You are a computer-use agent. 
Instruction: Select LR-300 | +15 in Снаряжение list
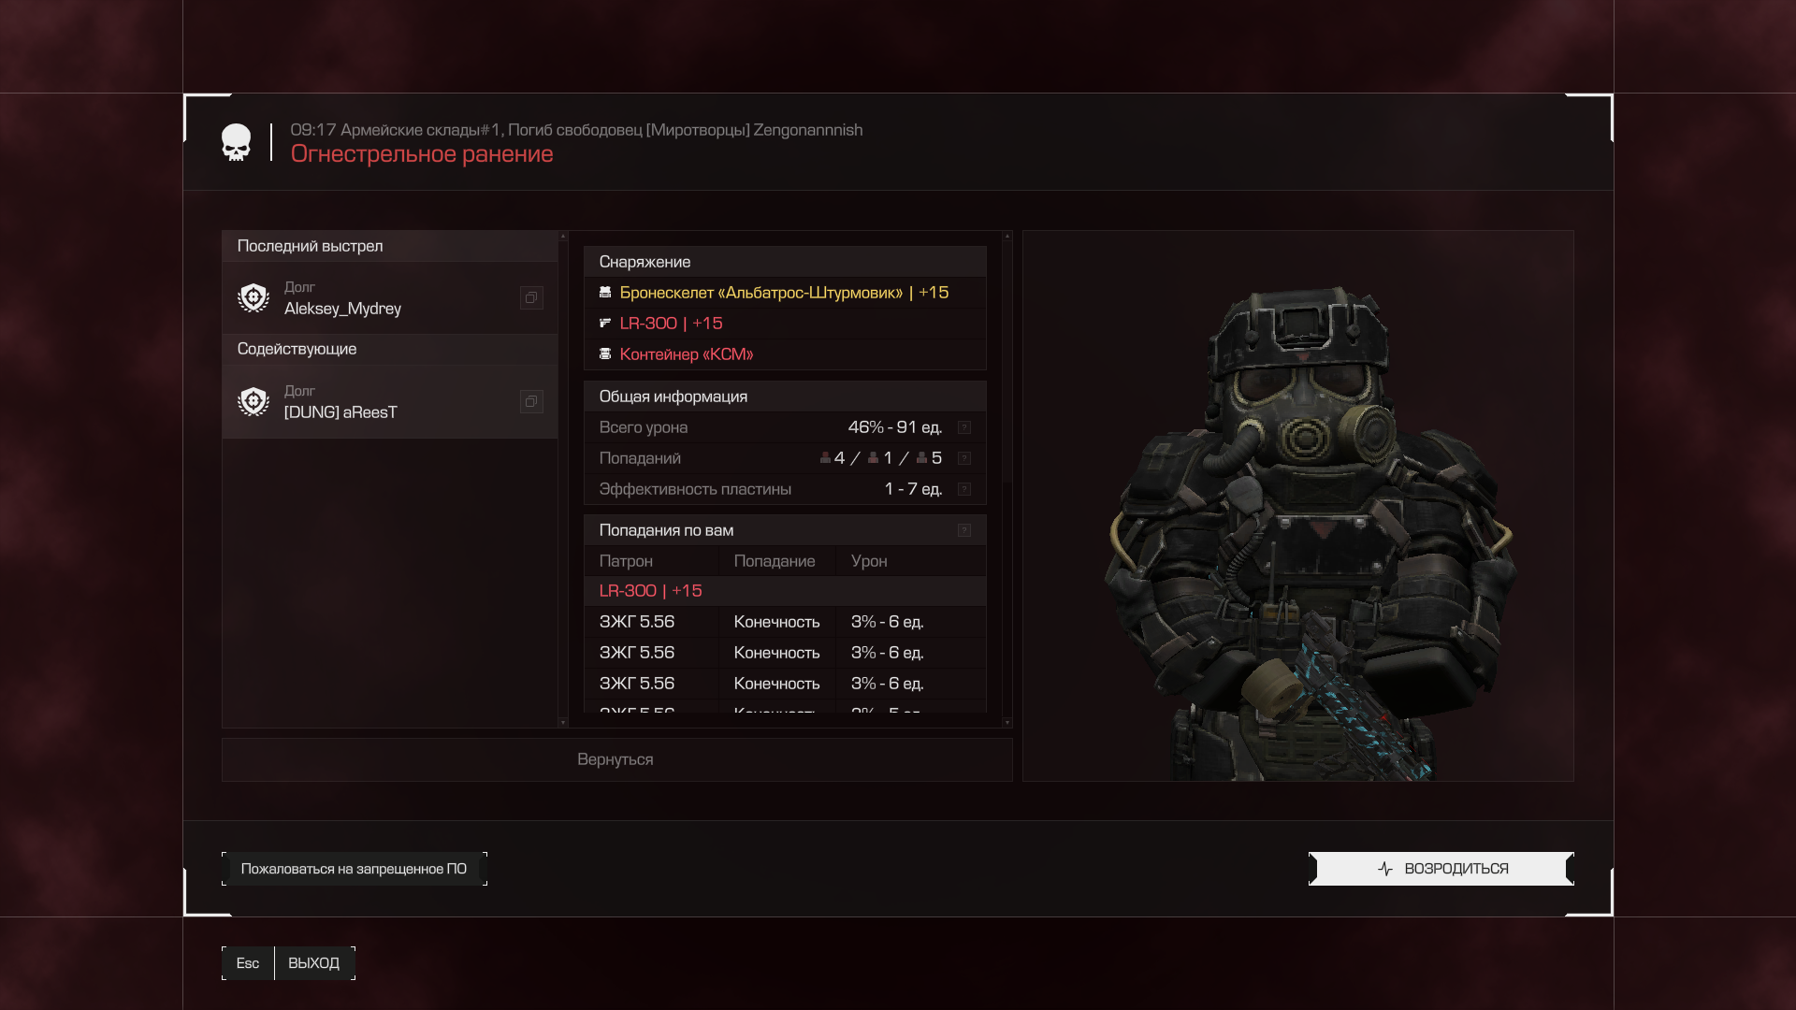[785, 324]
